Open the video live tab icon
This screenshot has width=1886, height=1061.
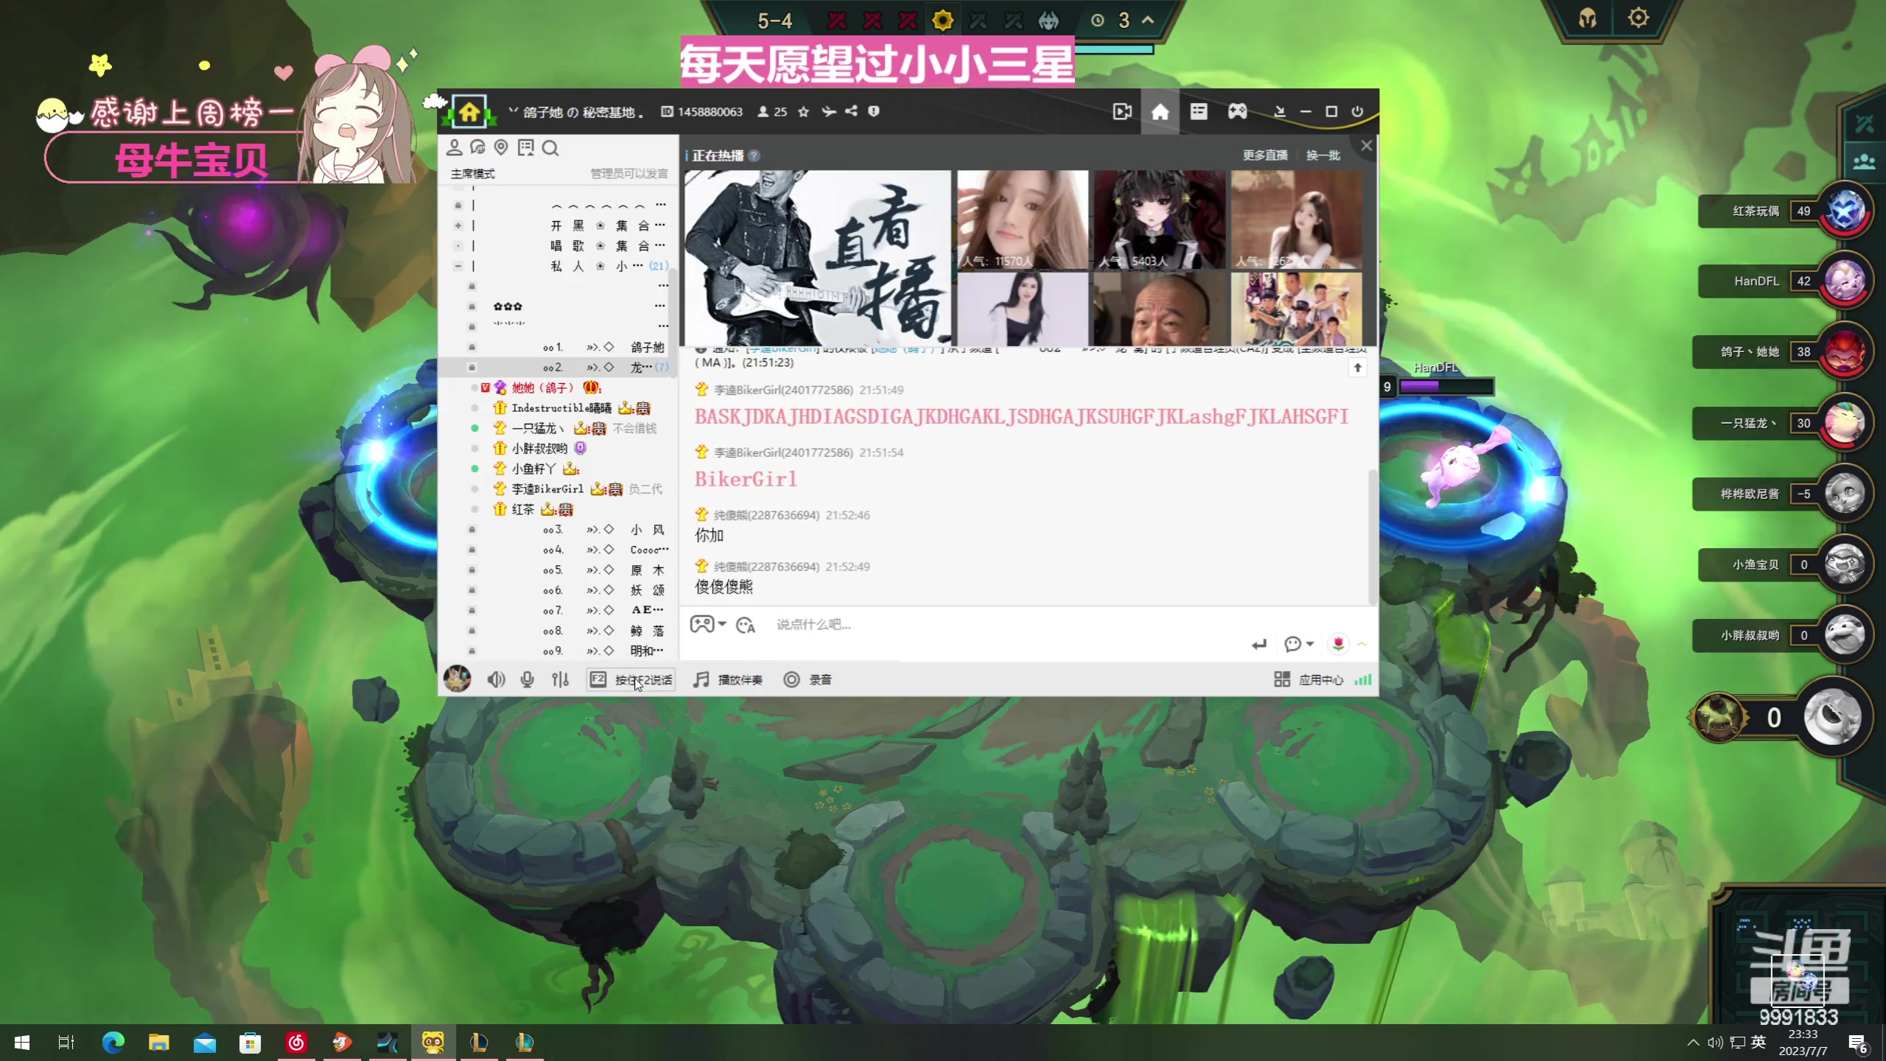point(1122,111)
